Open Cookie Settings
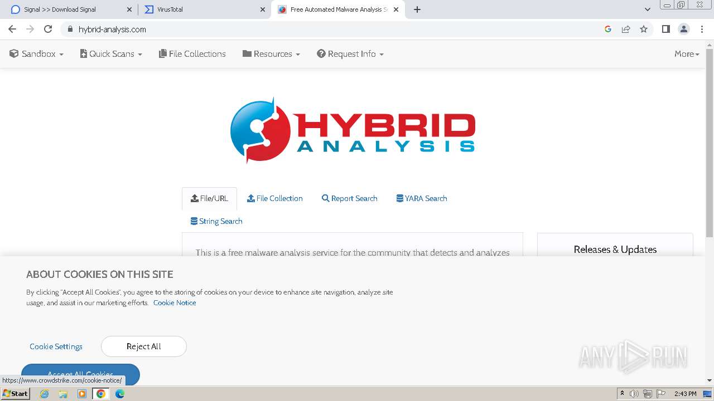Screen dimensions: 714x401 click(x=56, y=346)
